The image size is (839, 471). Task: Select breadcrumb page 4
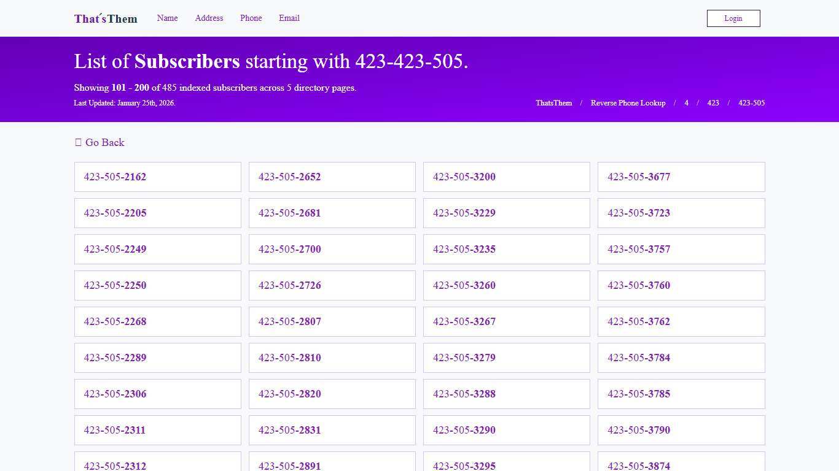tap(686, 103)
